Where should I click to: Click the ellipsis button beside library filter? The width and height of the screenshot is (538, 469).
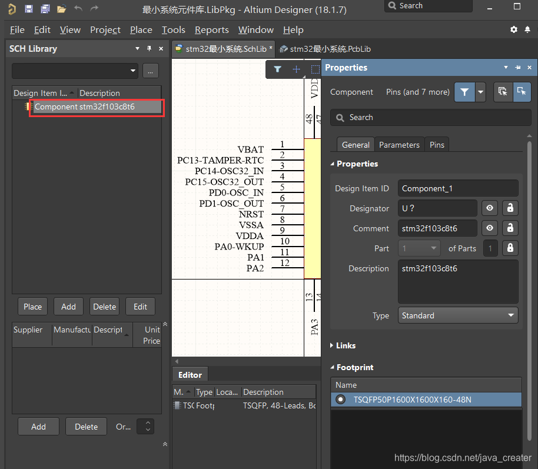(150, 71)
